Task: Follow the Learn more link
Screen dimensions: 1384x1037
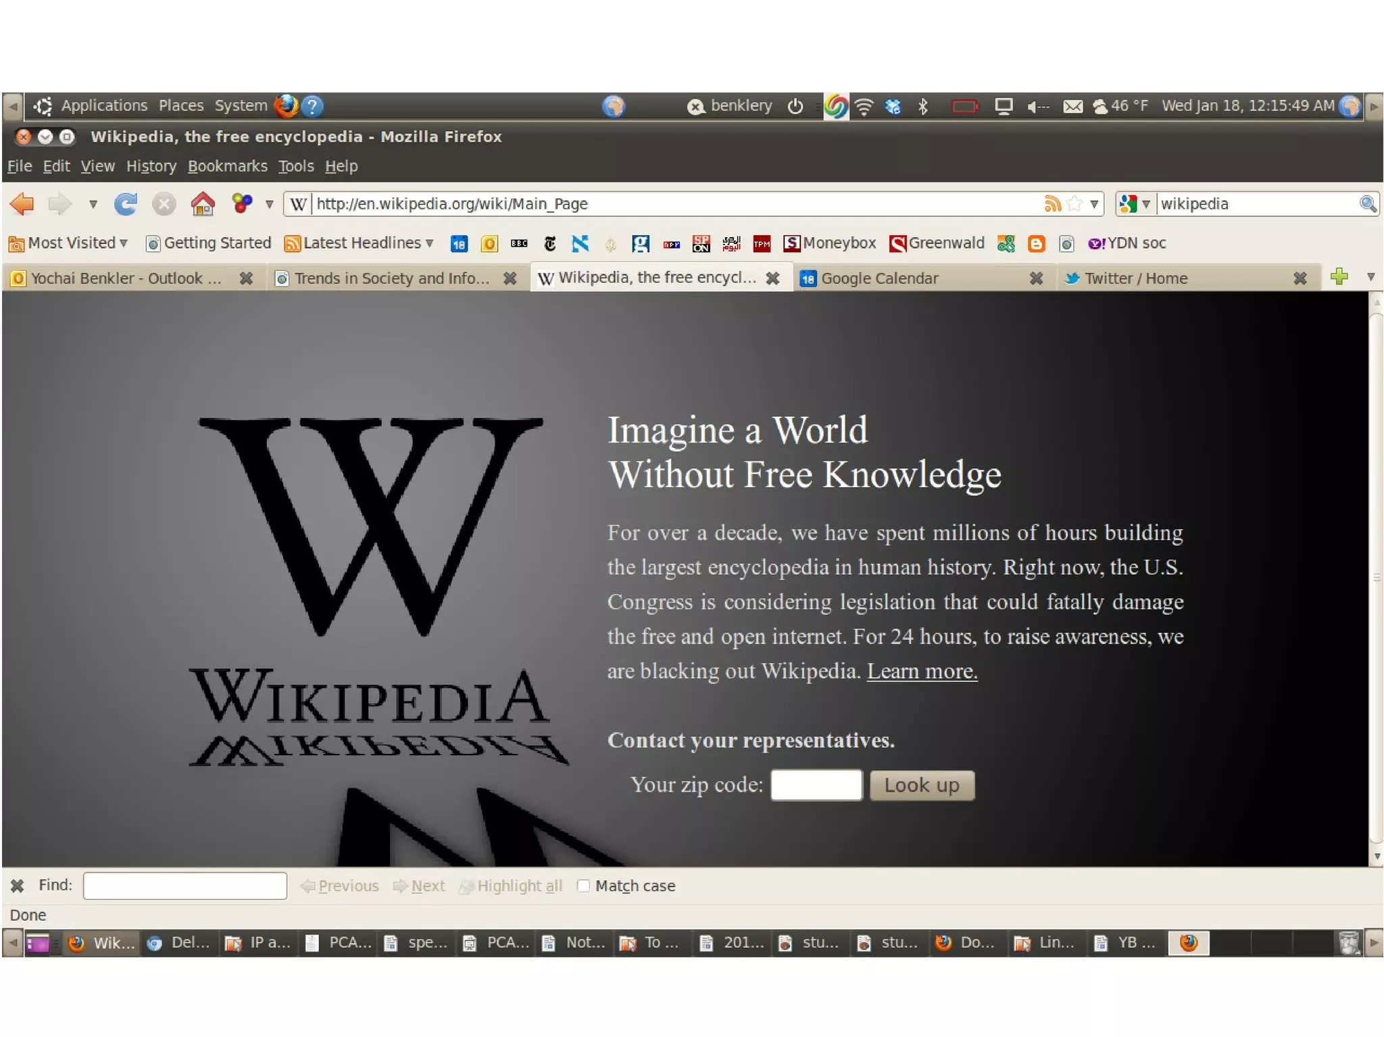Action: [921, 671]
